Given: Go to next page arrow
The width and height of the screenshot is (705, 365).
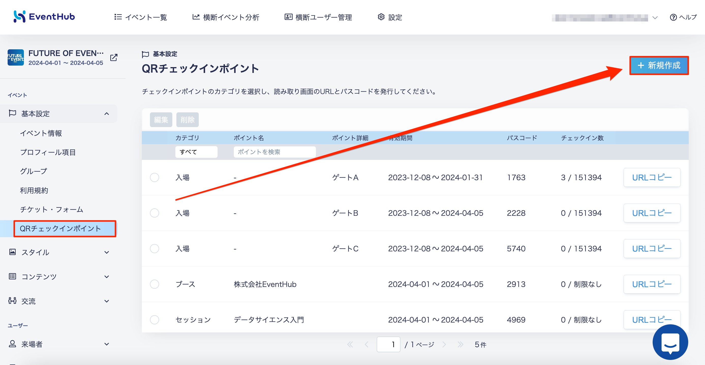Looking at the screenshot, I should tap(444, 344).
